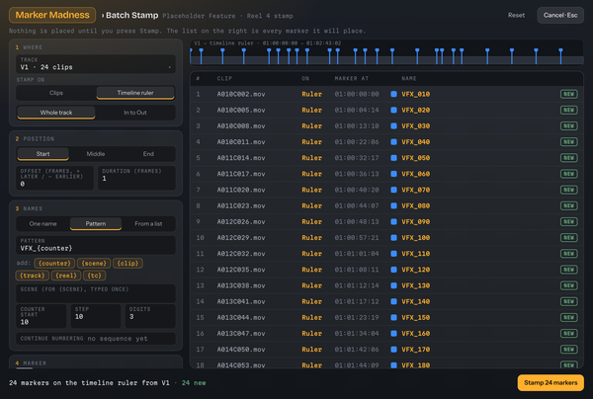This screenshot has width=593, height=399.
Task: Click NEW badge on VFX_110 row
Action: pyautogui.click(x=569, y=254)
